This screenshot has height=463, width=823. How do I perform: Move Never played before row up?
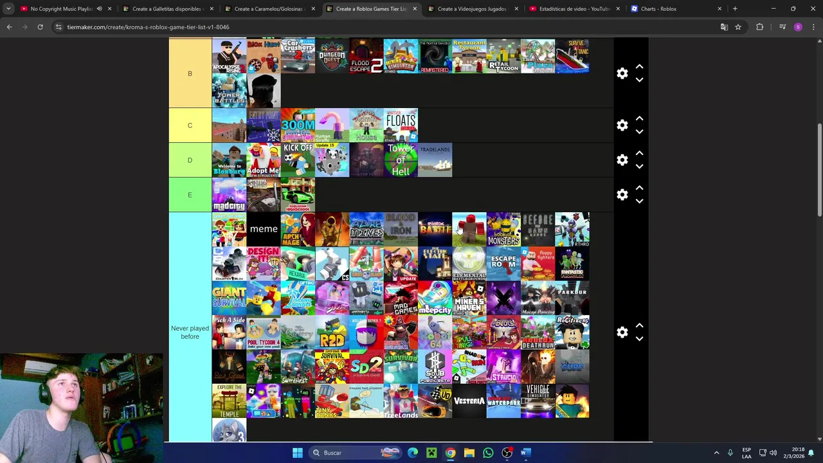[x=639, y=326]
